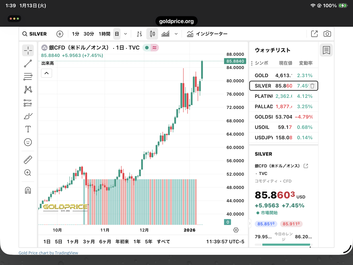Toggle the candlestick chart type
Viewport: 353px width, 265px height.
[x=152, y=34]
